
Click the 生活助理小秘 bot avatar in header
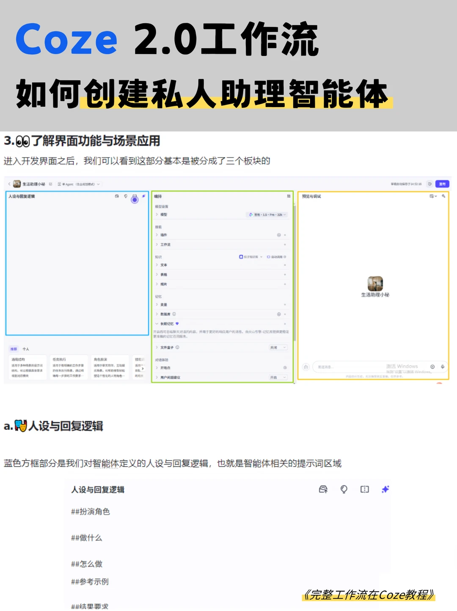tap(17, 184)
